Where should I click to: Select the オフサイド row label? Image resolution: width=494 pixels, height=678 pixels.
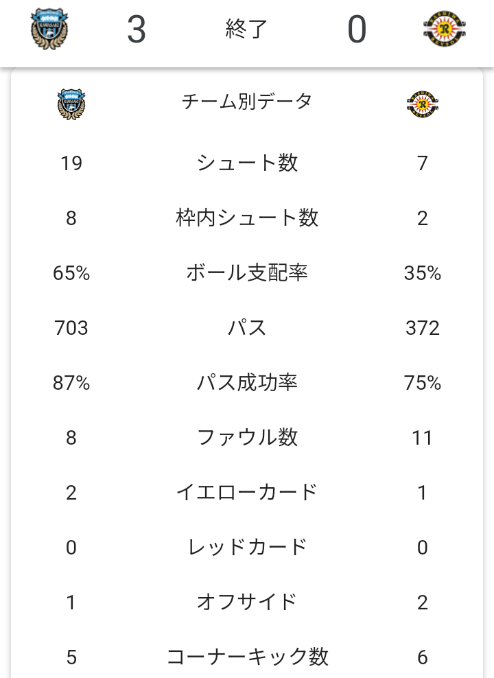point(247,603)
